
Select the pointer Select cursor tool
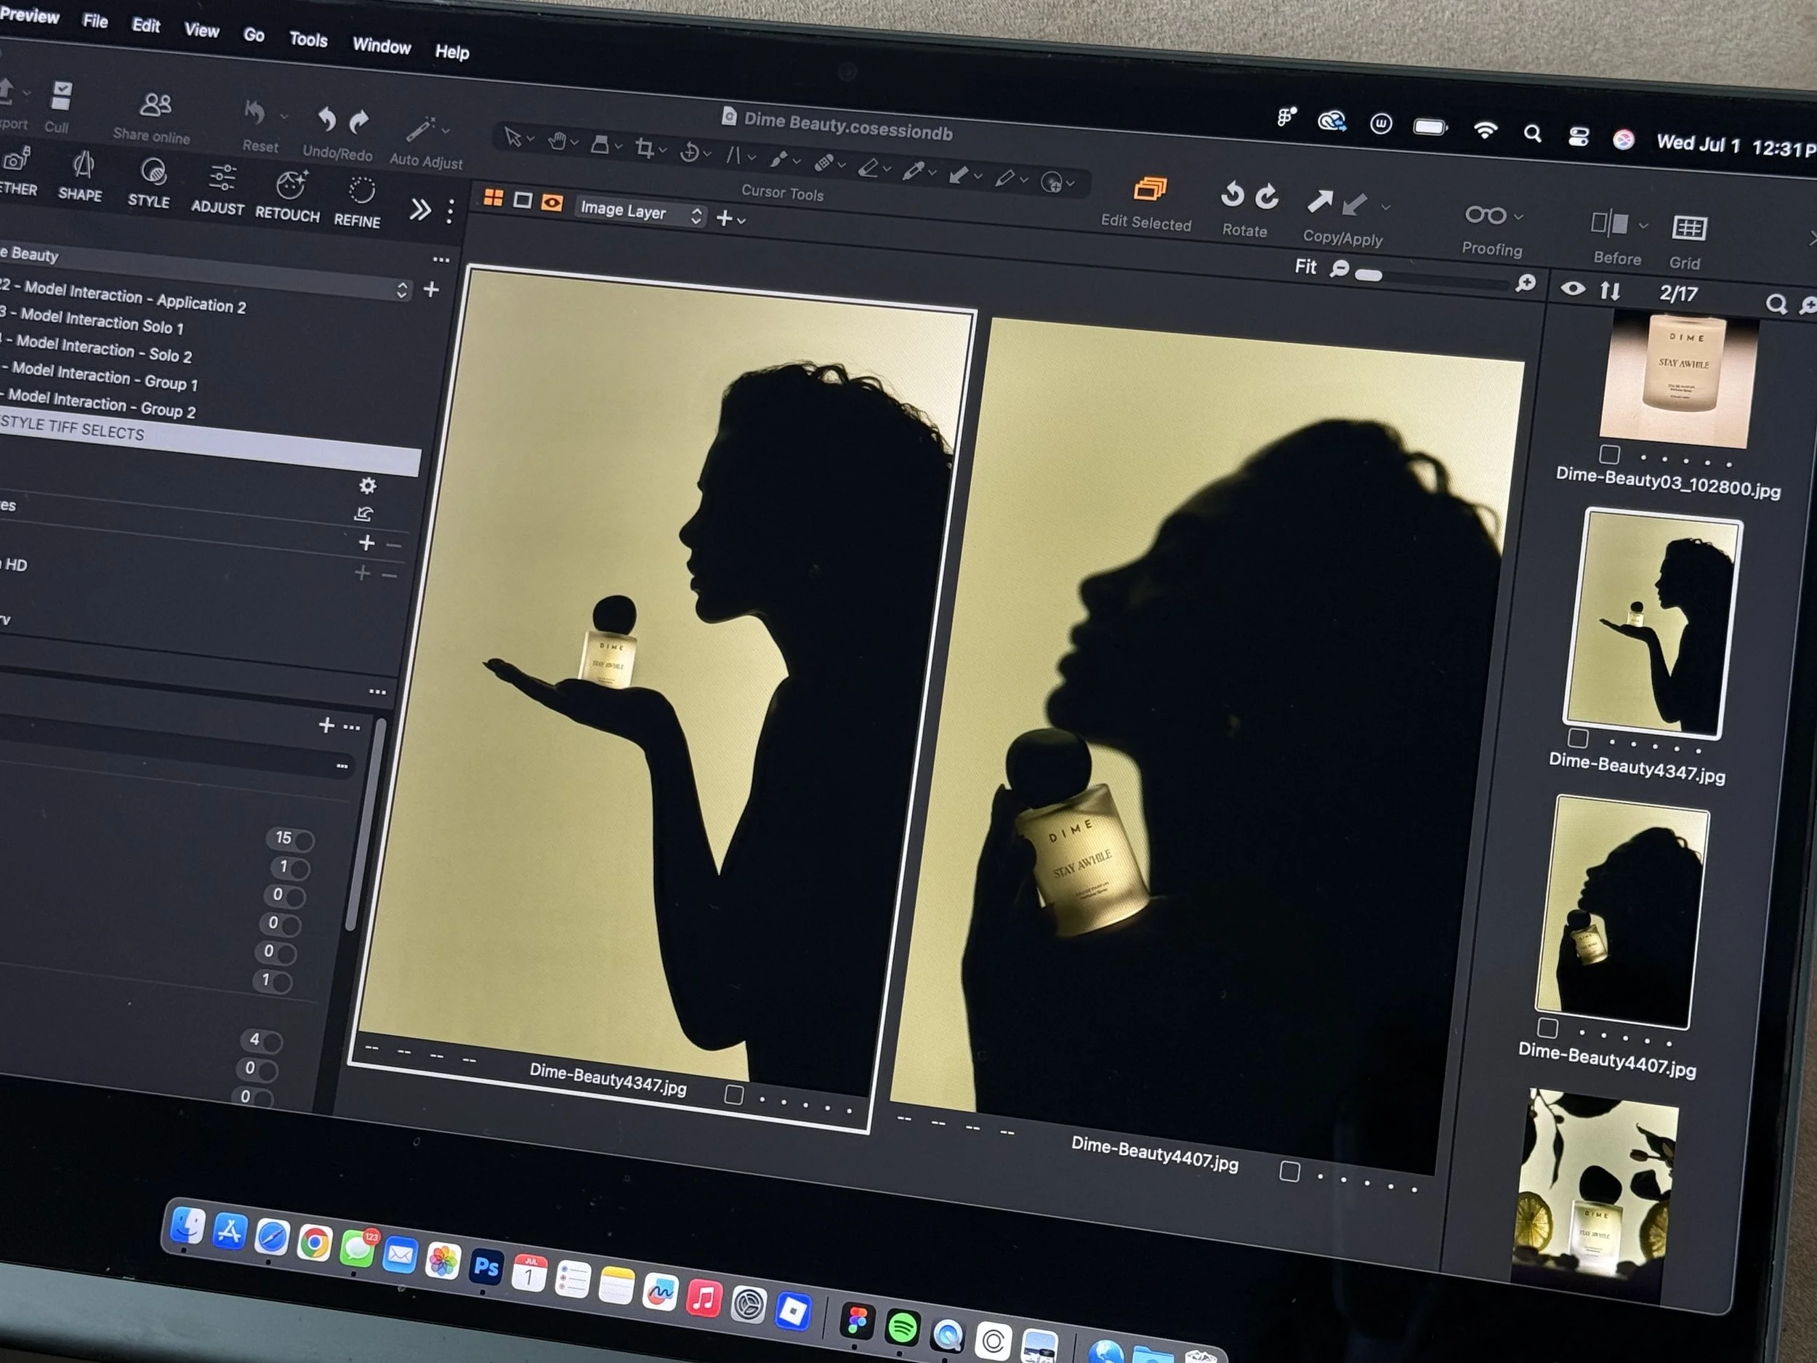coord(512,137)
